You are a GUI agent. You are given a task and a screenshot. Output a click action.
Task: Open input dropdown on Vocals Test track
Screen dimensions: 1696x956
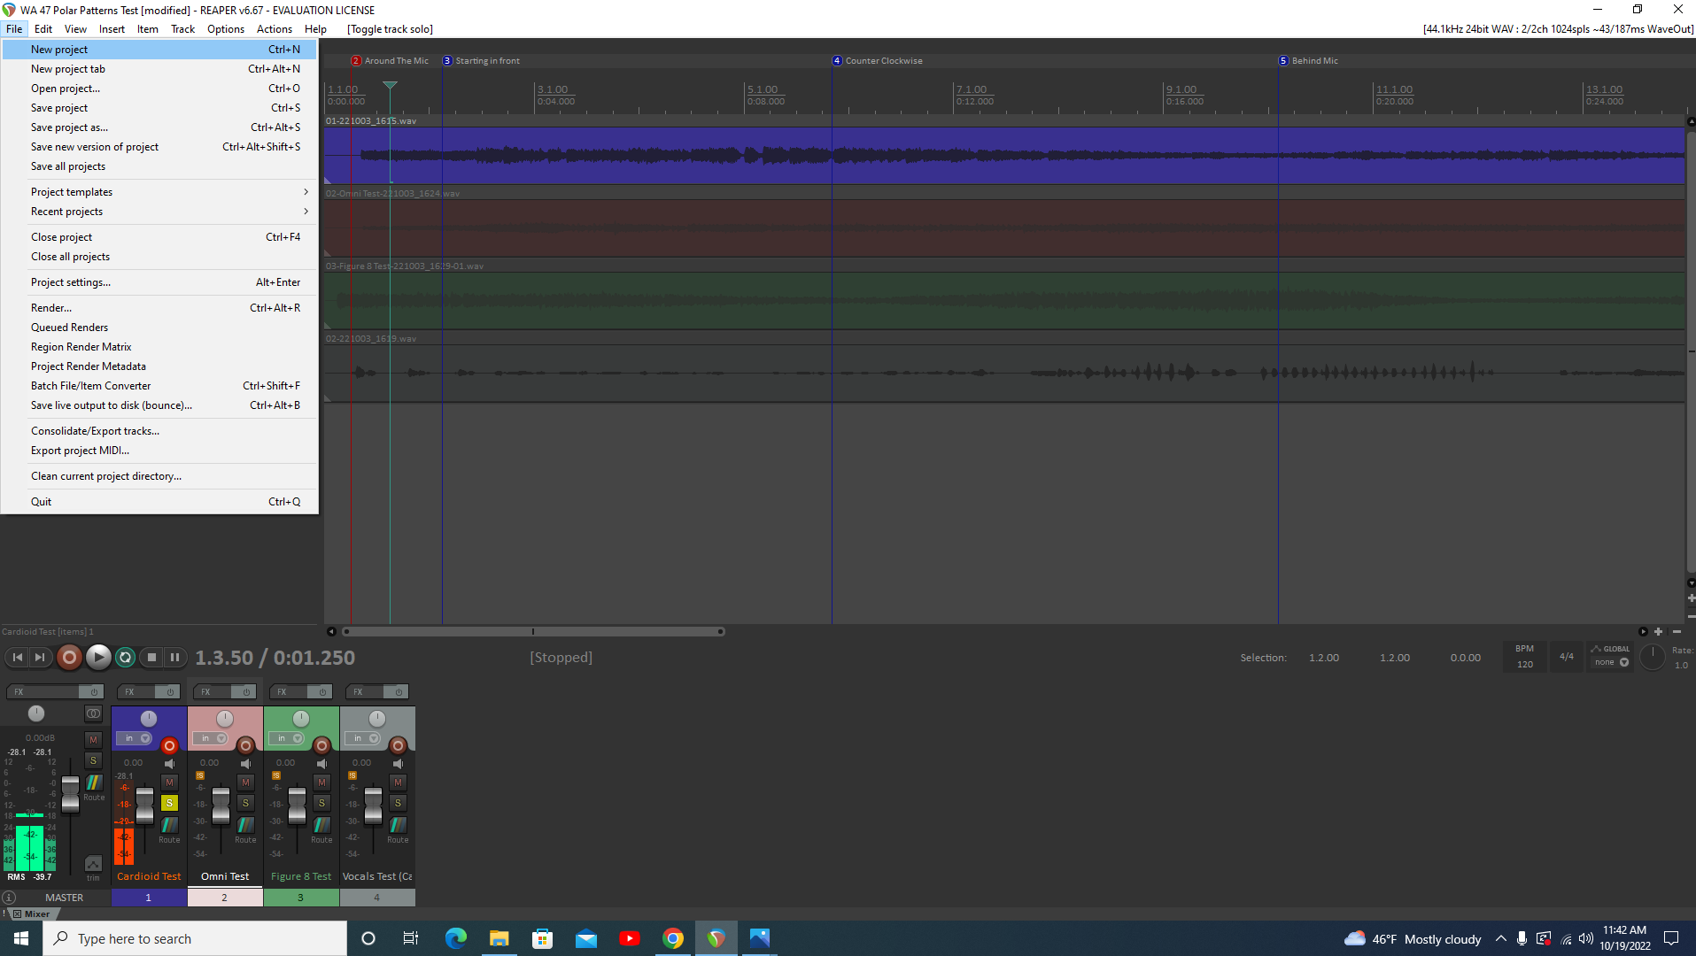[362, 738]
